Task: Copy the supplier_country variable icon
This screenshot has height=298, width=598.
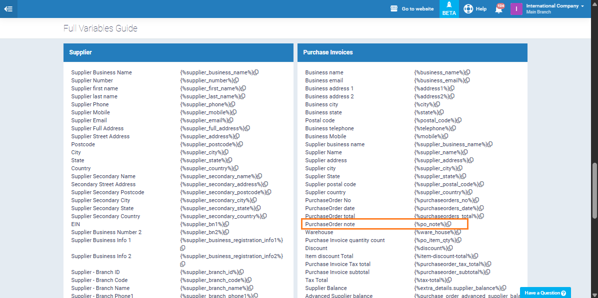Action: 236,168
